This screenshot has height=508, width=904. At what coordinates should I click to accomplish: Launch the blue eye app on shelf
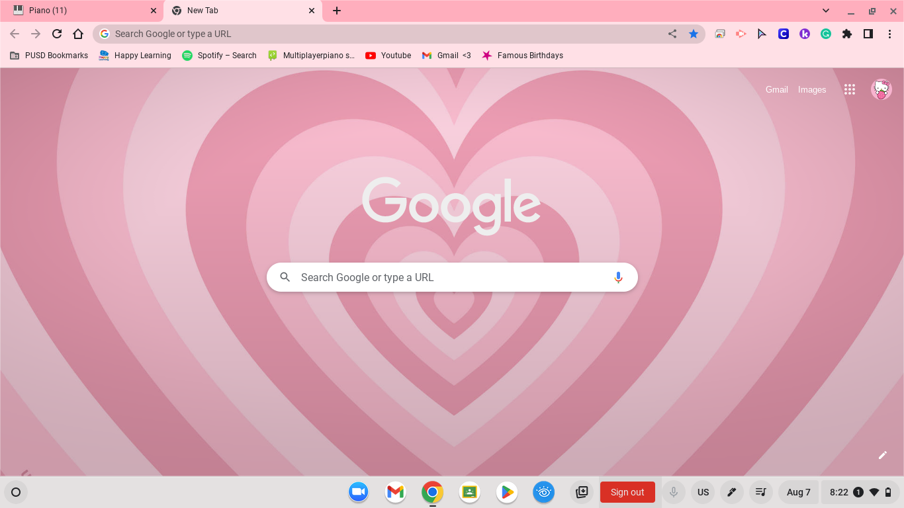543,492
